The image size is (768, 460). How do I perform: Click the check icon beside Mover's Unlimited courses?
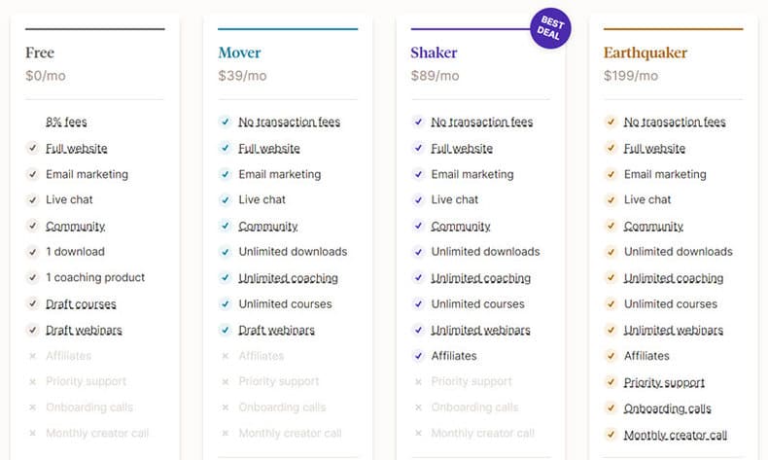click(226, 303)
